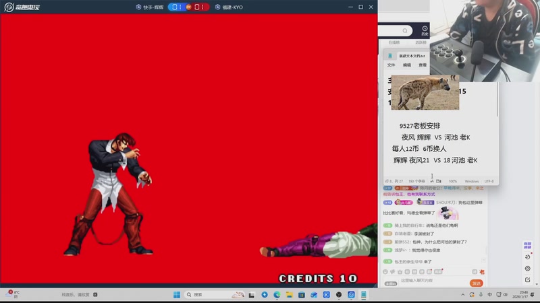Click the webcam video feed
This screenshot has height=303, width=540.
485,41
